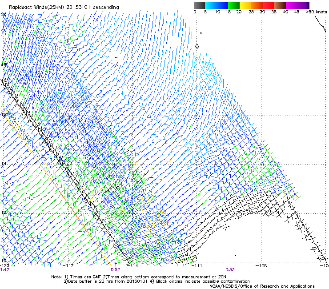The image size is (329, 289).
Task: Click the longitude label '-111'
Action: tap(197, 266)
